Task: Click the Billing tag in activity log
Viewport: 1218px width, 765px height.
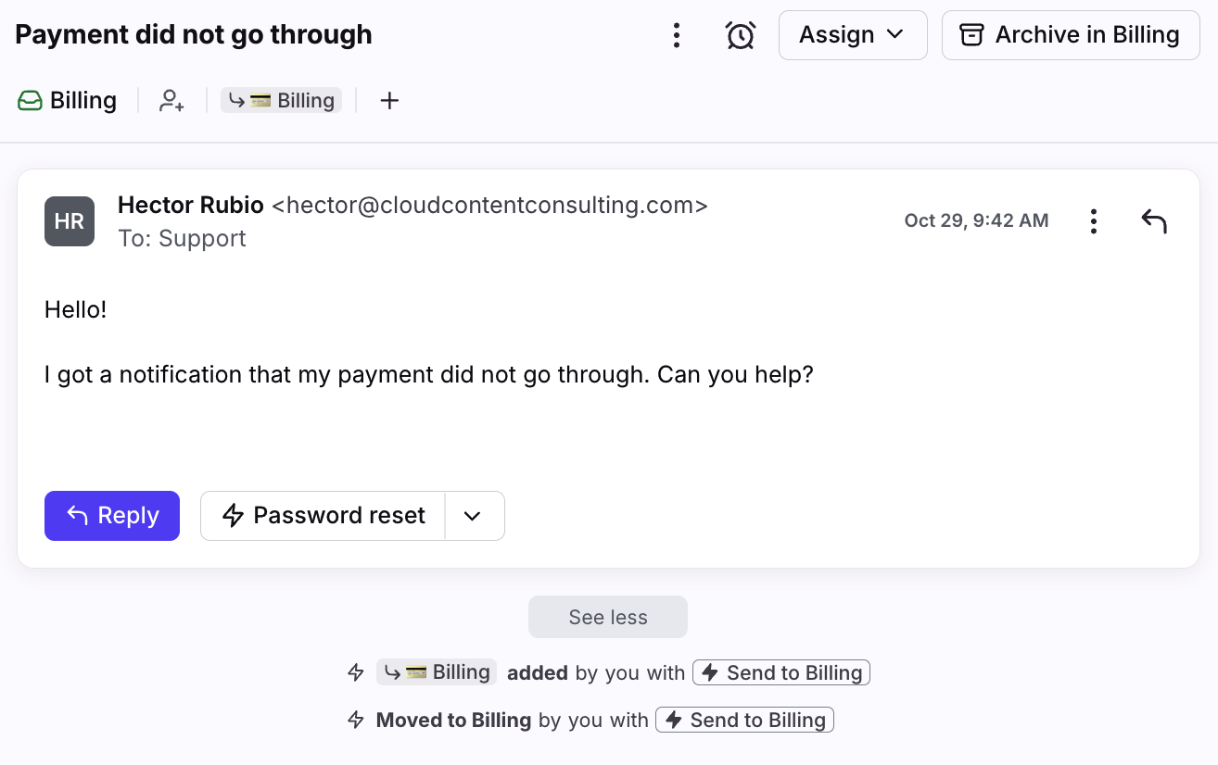Action: click(437, 672)
